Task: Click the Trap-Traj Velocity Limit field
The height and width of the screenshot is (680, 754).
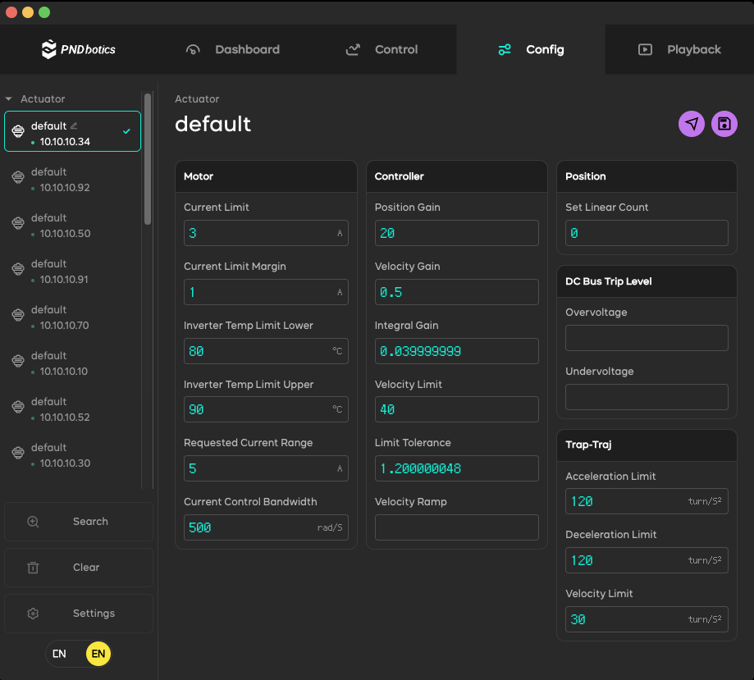Action: tap(647, 619)
